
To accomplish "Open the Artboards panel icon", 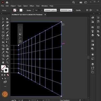I will pyautogui.click(x=93, y=72).
